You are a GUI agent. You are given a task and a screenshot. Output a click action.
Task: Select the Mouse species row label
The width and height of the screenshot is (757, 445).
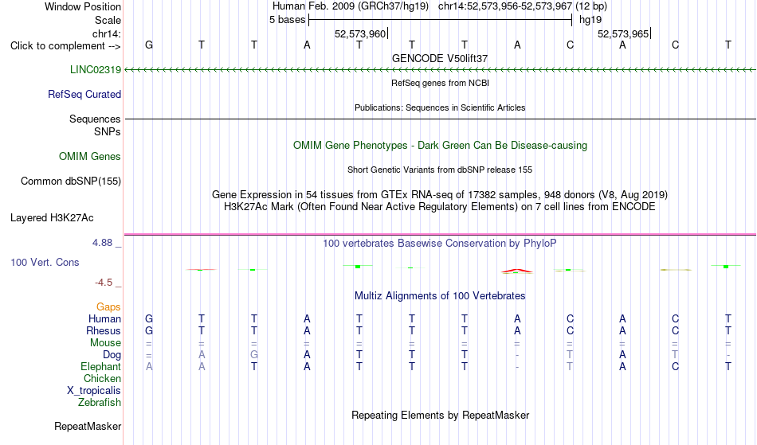point(105,343)
